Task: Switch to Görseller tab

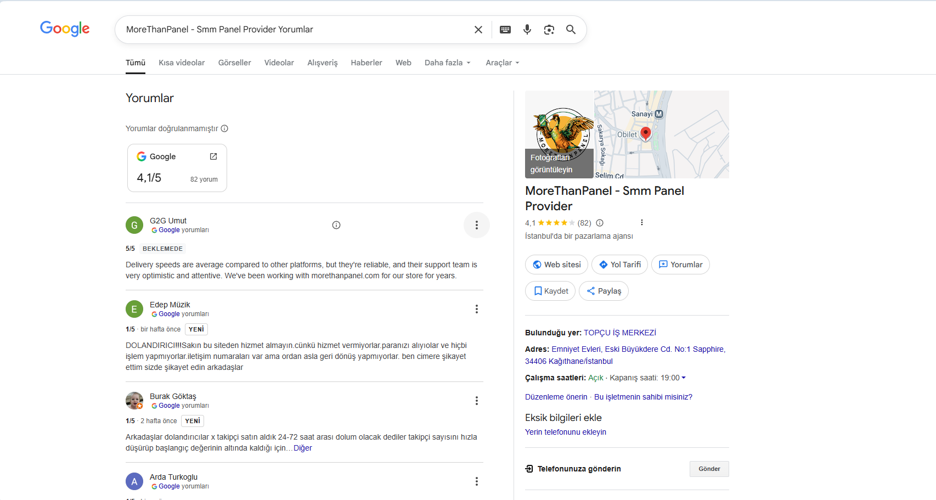Action: point(235,63)
